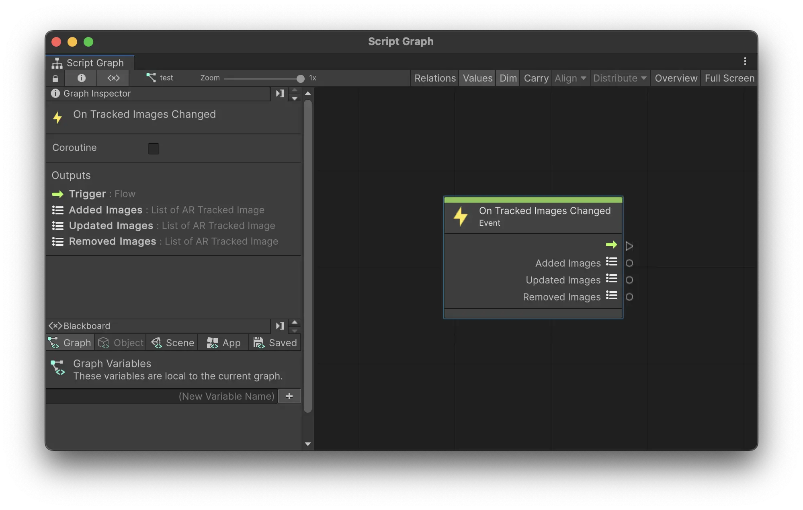Click the Trigger flow output port
The width and height of the screenshot is (803, 510).
[x=629, y=246]
